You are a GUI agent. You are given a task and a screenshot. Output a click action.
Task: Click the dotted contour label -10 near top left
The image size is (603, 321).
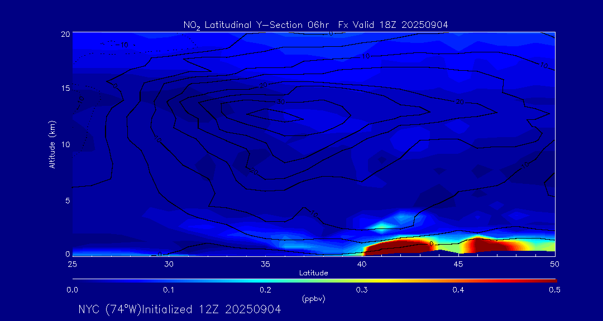pos(122,45)
